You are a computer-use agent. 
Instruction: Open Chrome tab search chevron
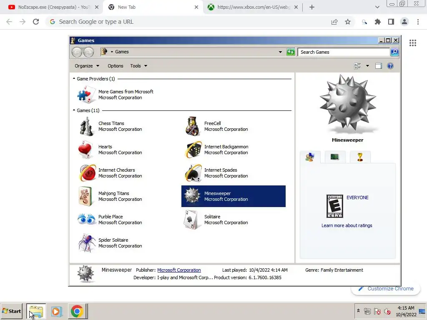[x=377, y=7]
